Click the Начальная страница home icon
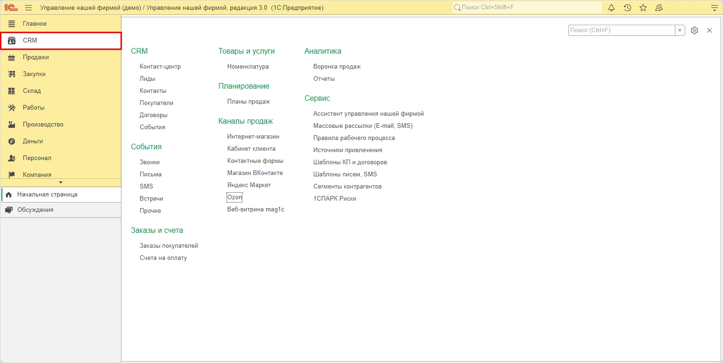Screen dimensions: 723x363 point(9,195)
